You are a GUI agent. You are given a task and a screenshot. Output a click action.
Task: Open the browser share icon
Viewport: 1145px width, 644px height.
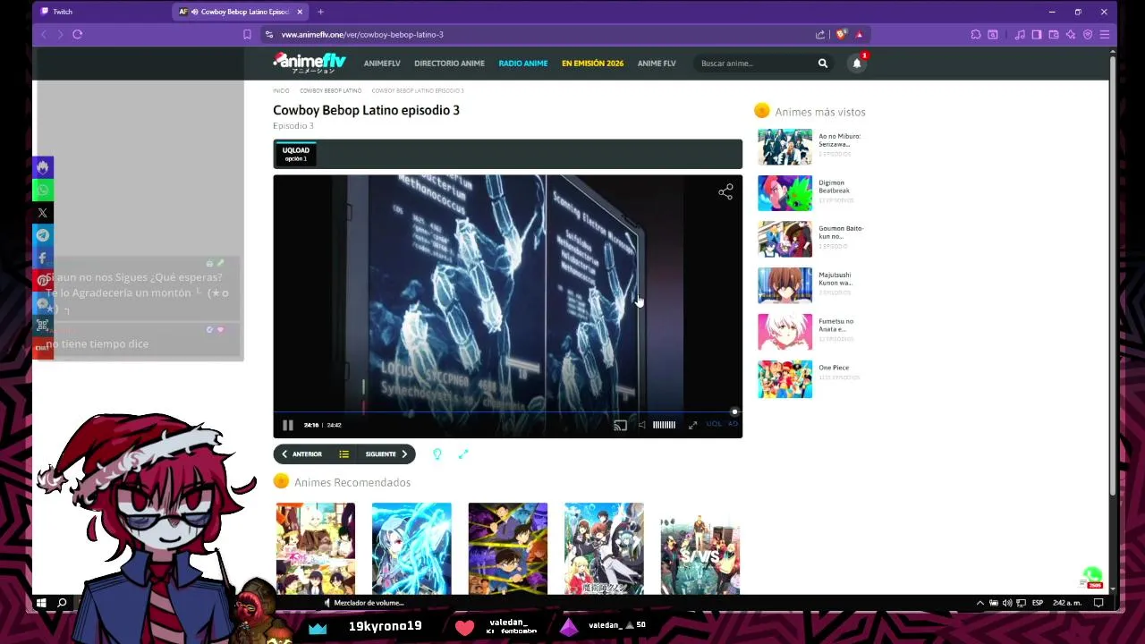click(x=820, y=34)
